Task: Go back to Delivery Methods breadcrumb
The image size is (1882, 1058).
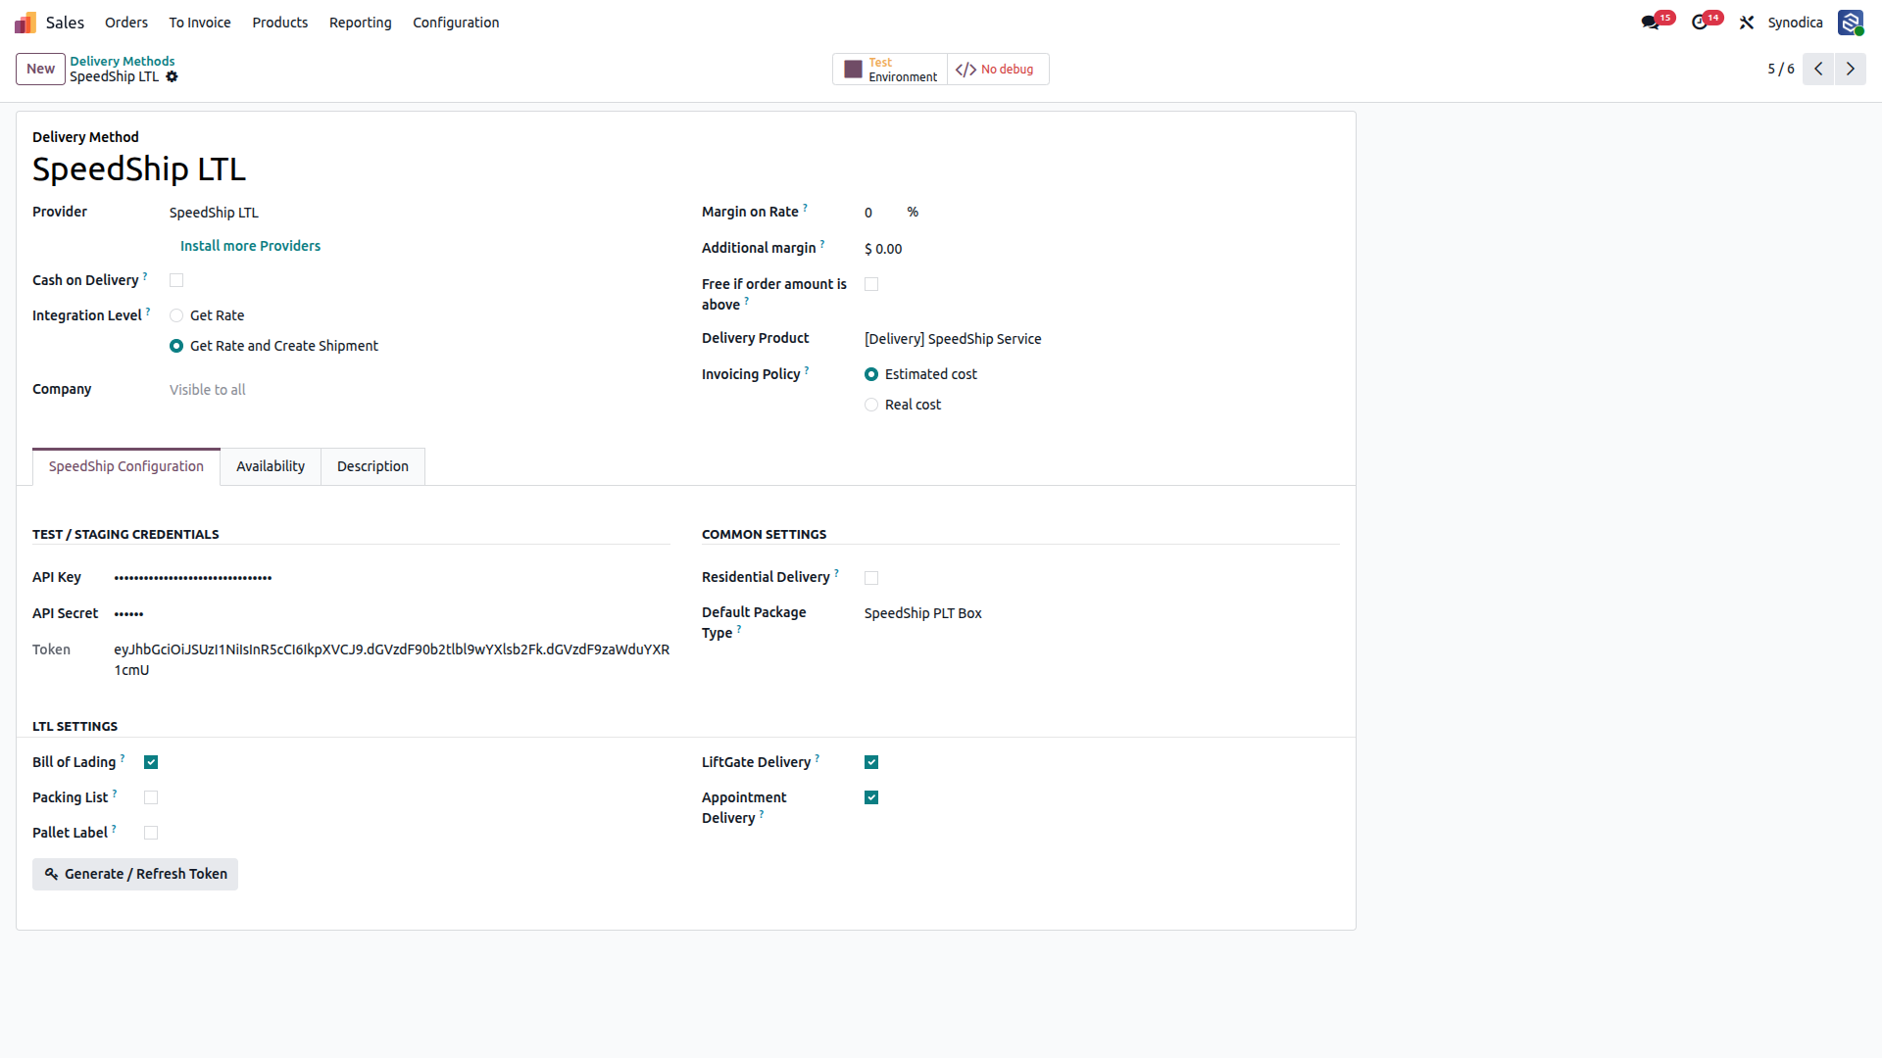Action: click(x=123, y=61)
